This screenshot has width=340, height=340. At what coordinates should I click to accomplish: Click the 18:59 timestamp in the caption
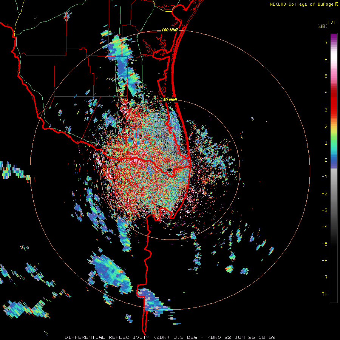pos(267,337)
